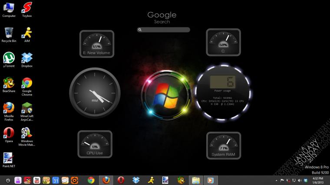Image resolution: width=330 pixels, height=185 pixels.
Task: Launch AIM running man on taskbar
Action: point(151,180)
